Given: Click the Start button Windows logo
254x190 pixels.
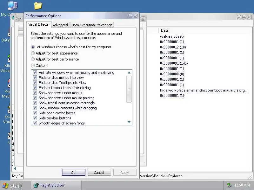Looking at the screenshot, I should (5, 186).
